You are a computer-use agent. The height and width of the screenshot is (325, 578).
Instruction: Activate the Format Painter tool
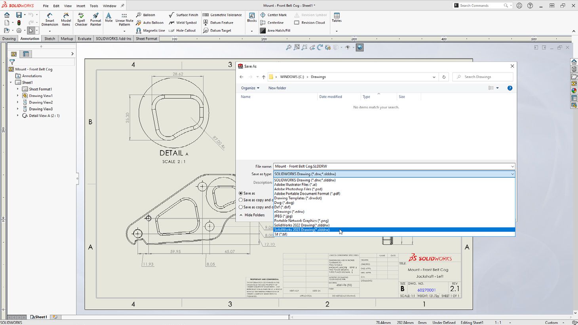click(x=95, y=19)
